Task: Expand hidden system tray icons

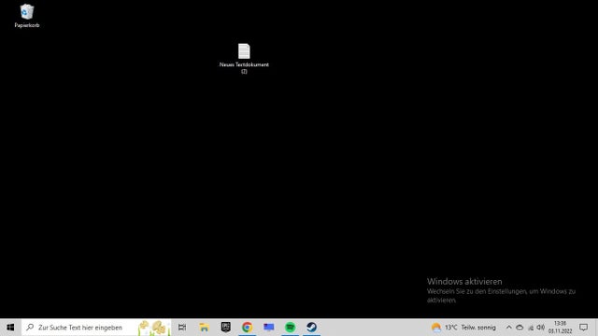Action: 508,328
